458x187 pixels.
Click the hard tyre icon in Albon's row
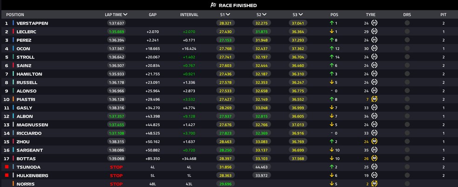[x=374, y=116]
